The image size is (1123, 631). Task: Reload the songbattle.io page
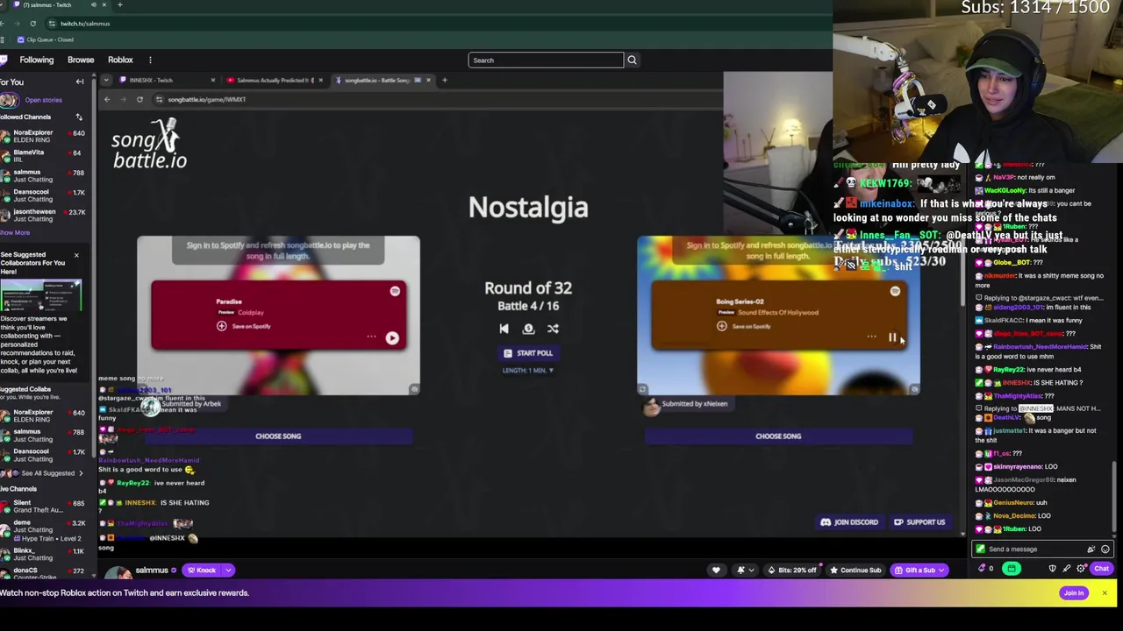pos(139,100)
